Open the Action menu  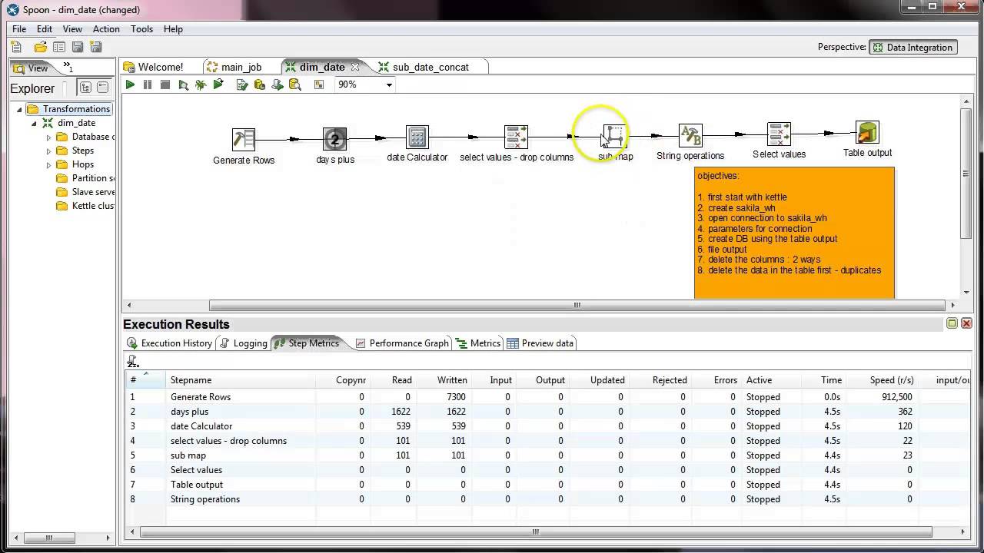[x=106, y=29]
